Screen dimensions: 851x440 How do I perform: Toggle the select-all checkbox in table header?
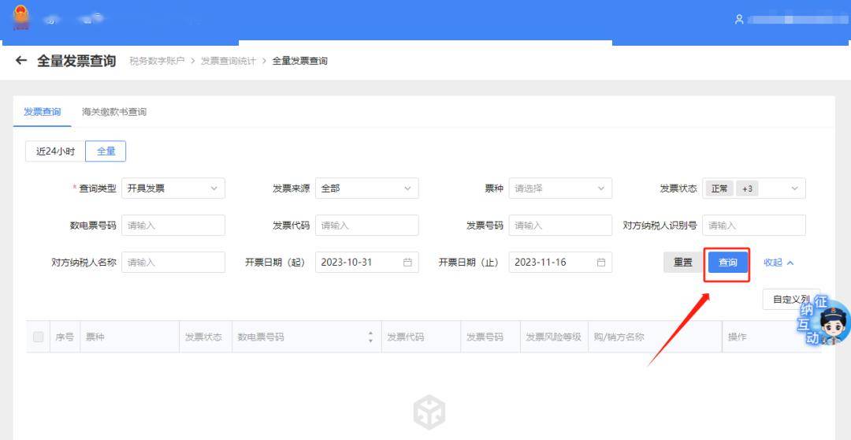coord(38,337)
